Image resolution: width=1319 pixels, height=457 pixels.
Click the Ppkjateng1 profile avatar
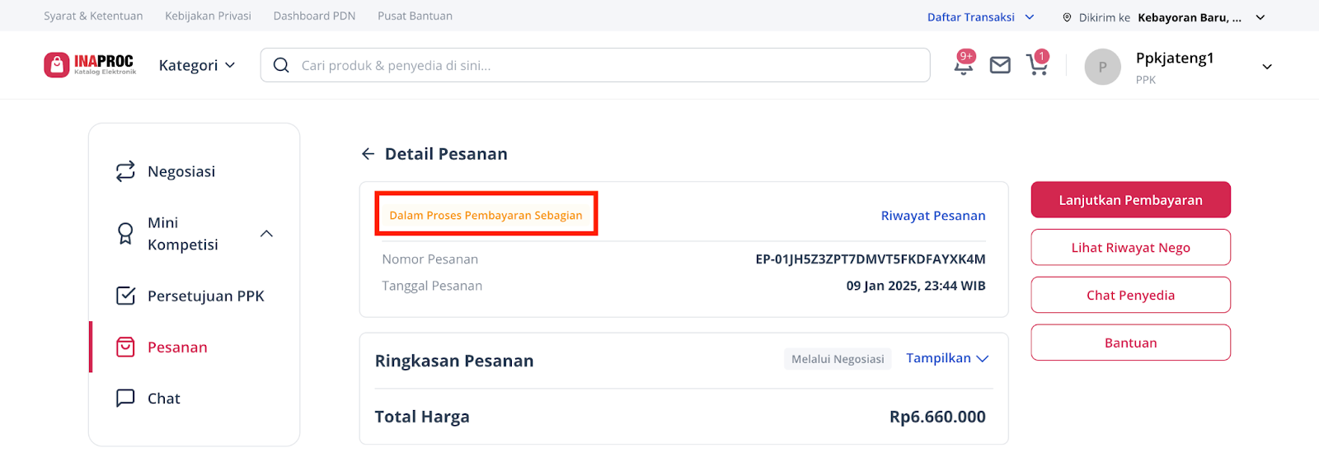[1102, 67]
